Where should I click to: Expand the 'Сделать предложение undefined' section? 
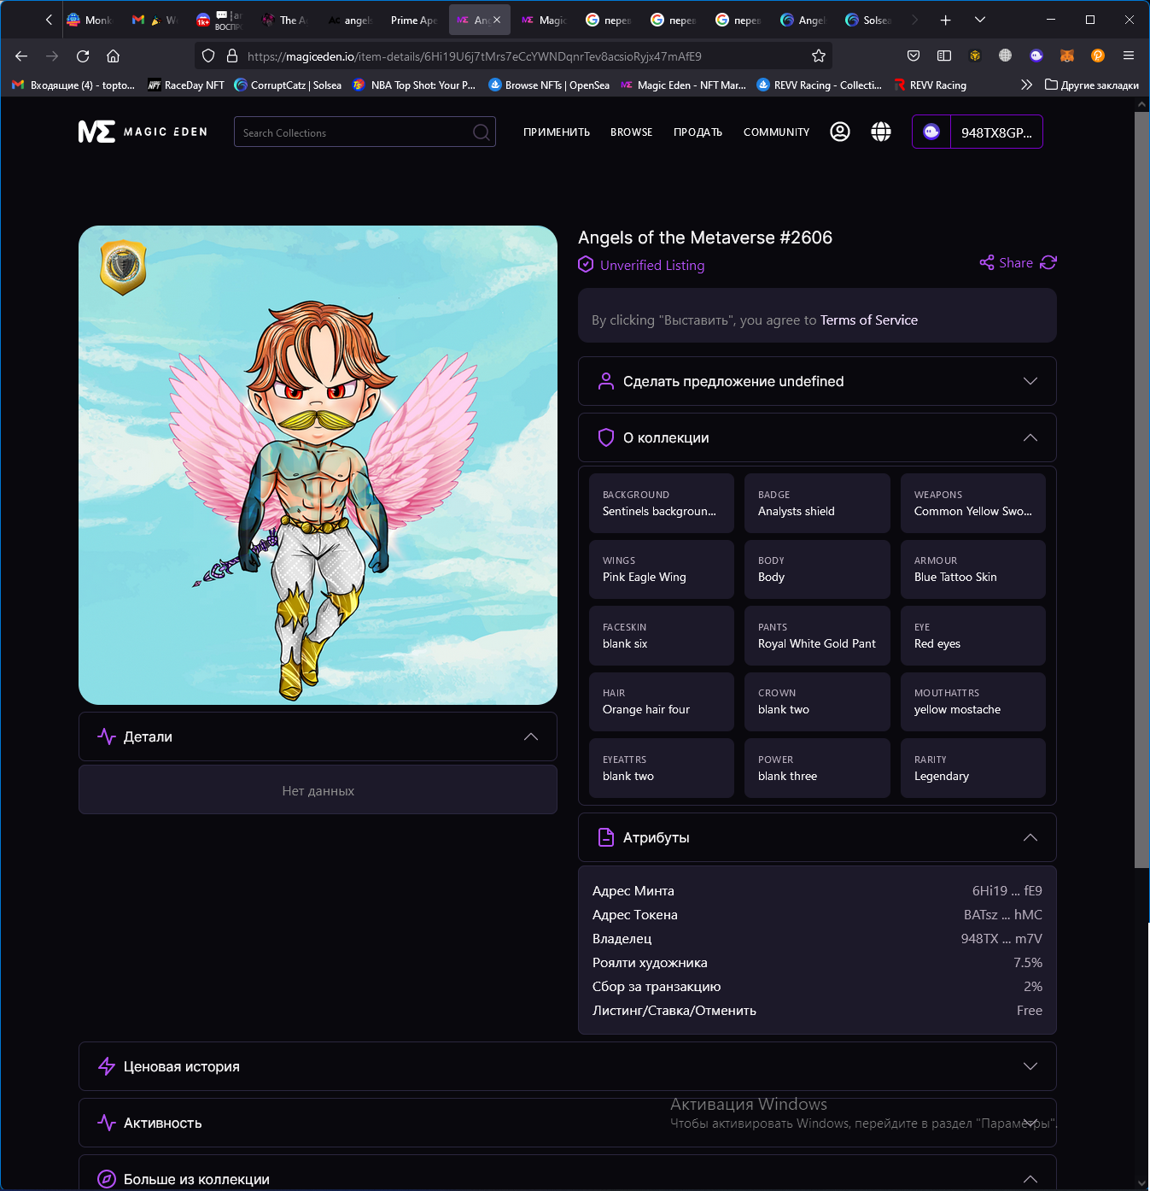point(817,381)
